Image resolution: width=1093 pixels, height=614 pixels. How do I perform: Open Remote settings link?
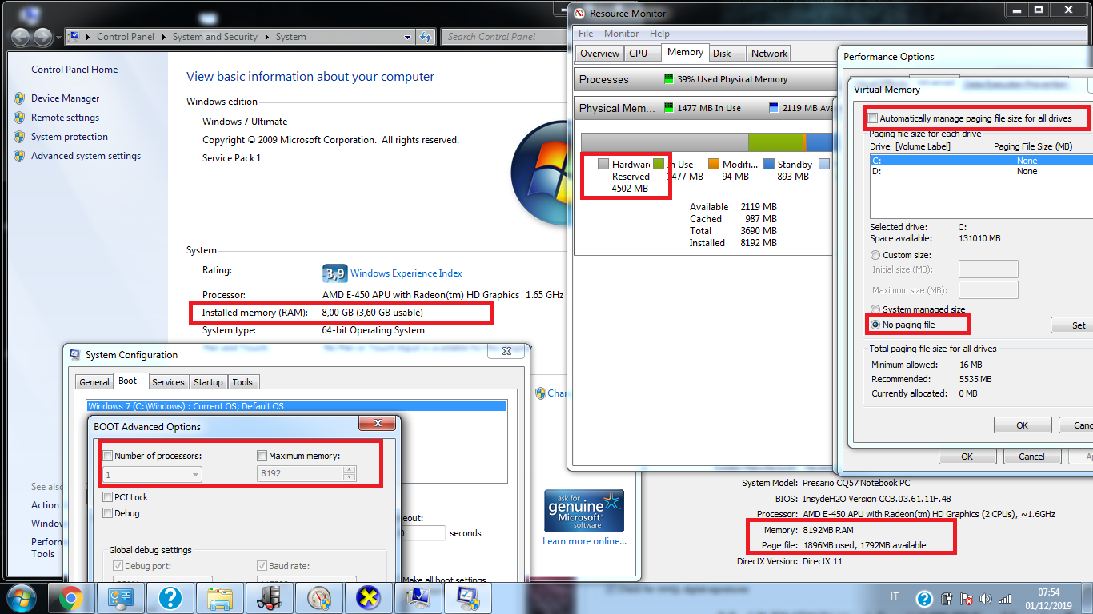(65, 118)
